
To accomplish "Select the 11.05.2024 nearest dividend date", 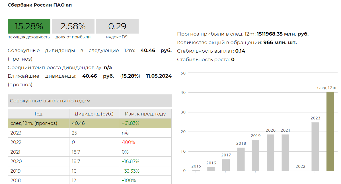I will [x=159, y=76].
